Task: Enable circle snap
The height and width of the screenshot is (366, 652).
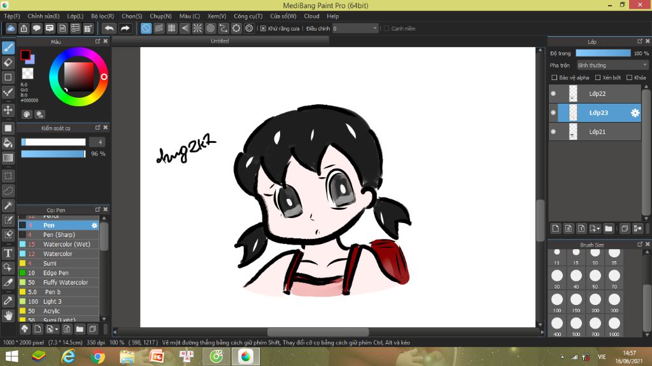Action: [x=210, y=28]
